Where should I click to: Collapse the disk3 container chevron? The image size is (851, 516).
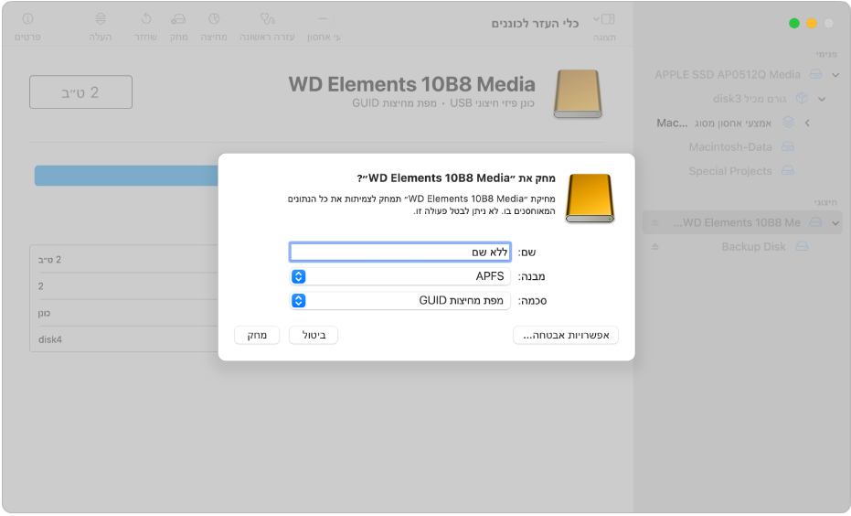coord(822,99)
